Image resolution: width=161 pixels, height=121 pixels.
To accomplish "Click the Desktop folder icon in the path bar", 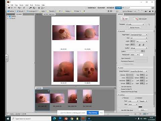I will coord(8,11).
